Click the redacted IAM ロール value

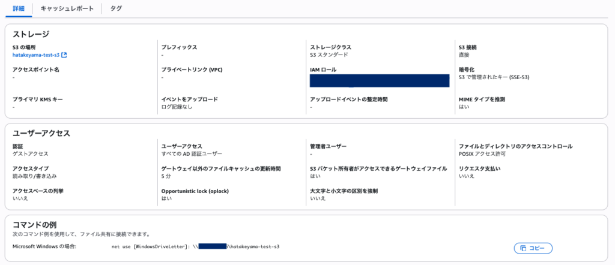point(380,80)
